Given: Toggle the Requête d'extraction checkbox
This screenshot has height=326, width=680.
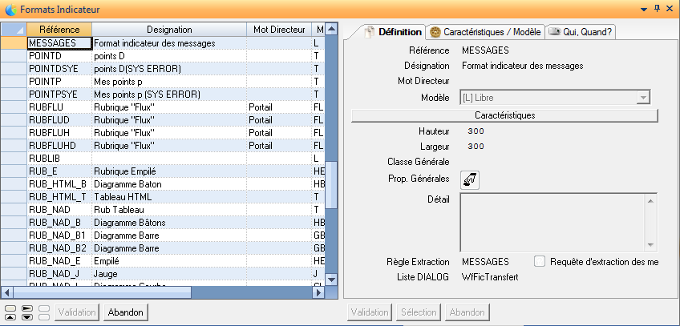Looking at the screenshot, I should pos(540,261).
